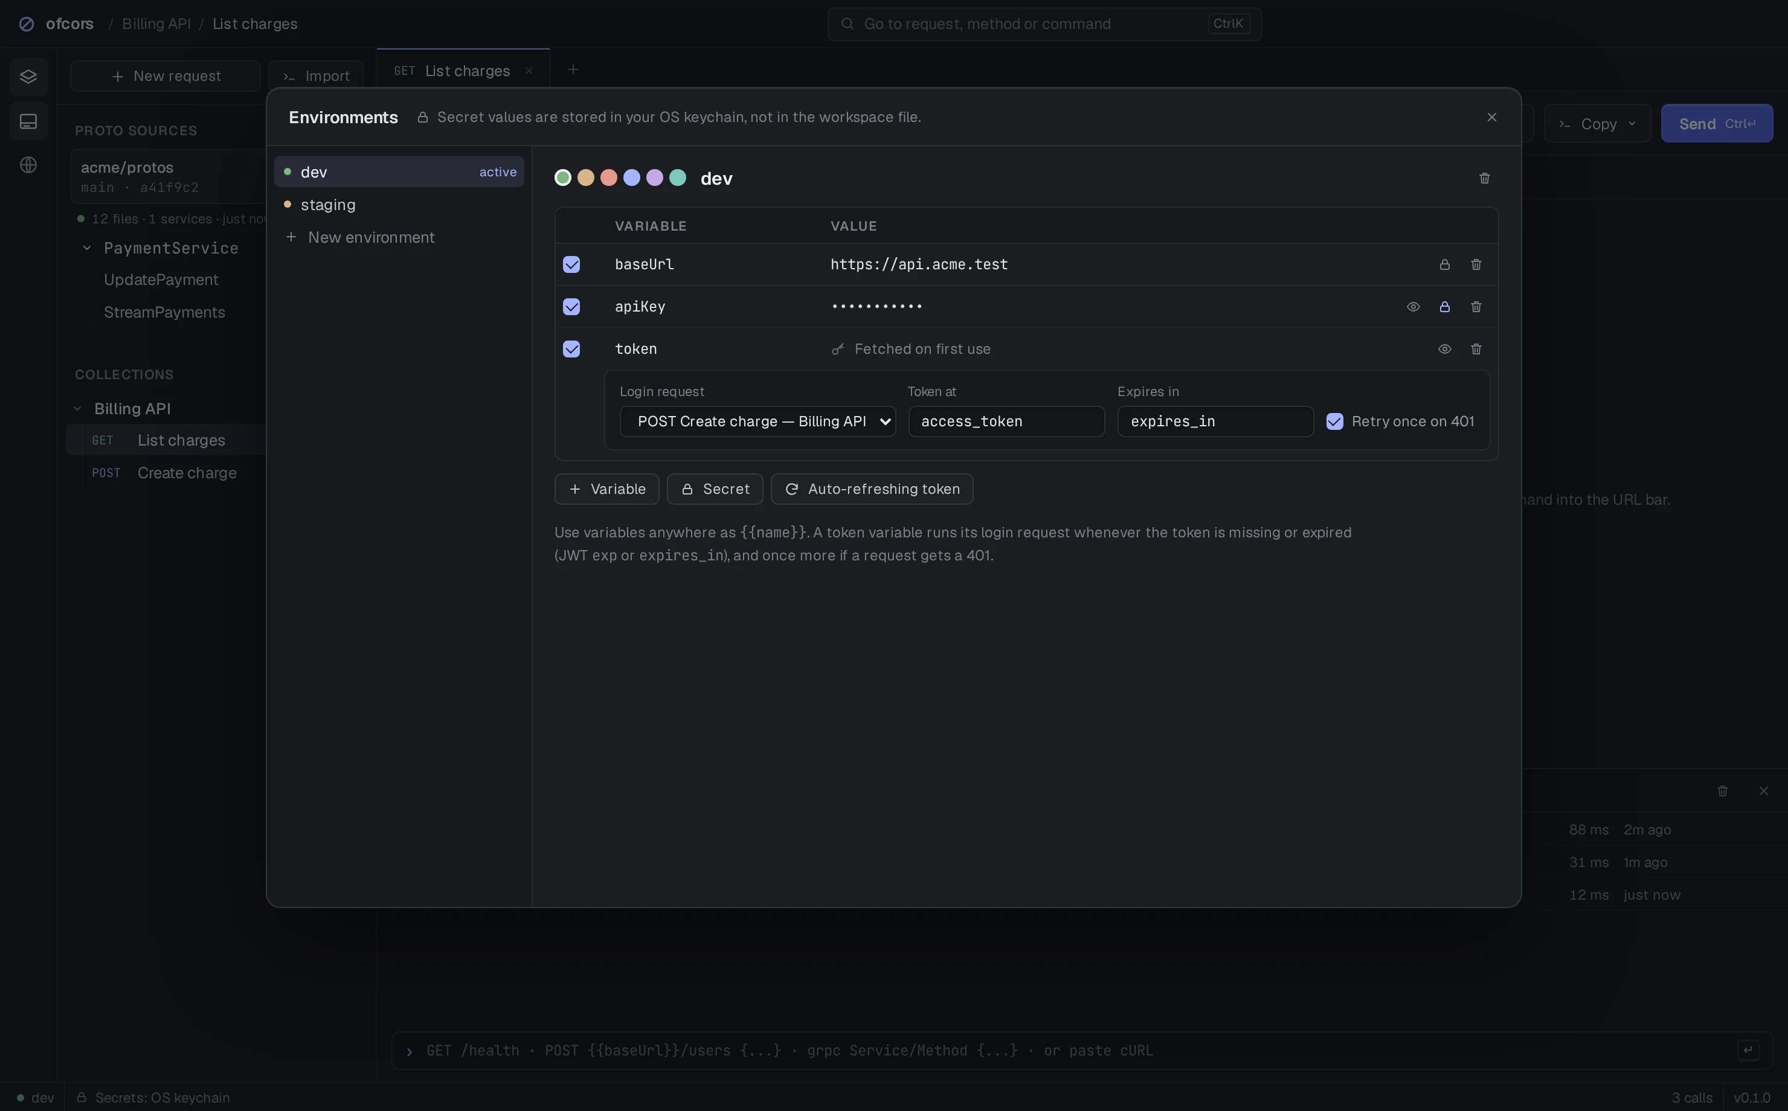
Task: Submit the command bar with return icon
Action: pos(1748,1050)
